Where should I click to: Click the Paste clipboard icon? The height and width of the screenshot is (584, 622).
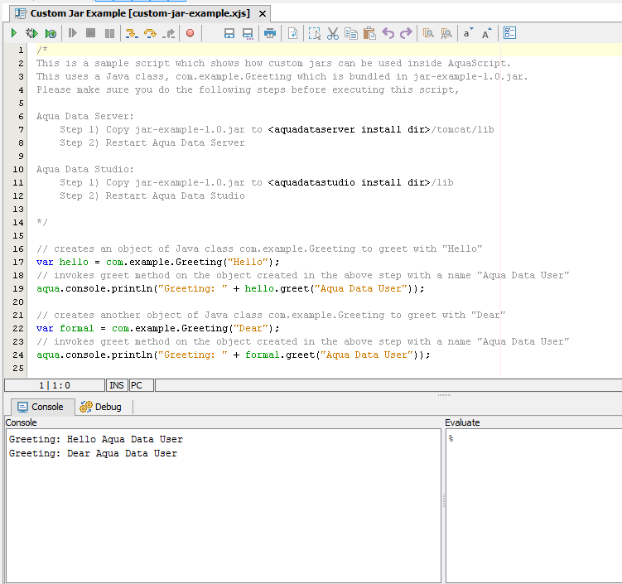point(369,33)
